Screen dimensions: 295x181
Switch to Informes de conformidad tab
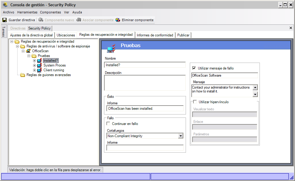(155, 35)
